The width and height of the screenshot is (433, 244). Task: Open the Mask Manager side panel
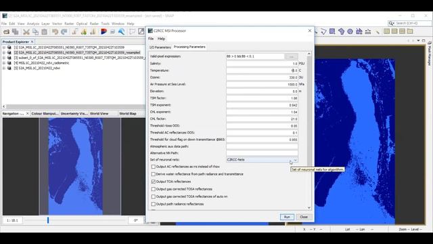click(x=430, y=54)
